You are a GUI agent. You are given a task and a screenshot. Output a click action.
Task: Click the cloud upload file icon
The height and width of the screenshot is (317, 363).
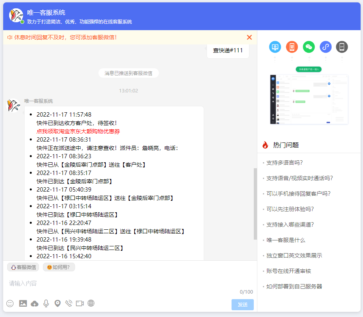(x=35, y=304)
